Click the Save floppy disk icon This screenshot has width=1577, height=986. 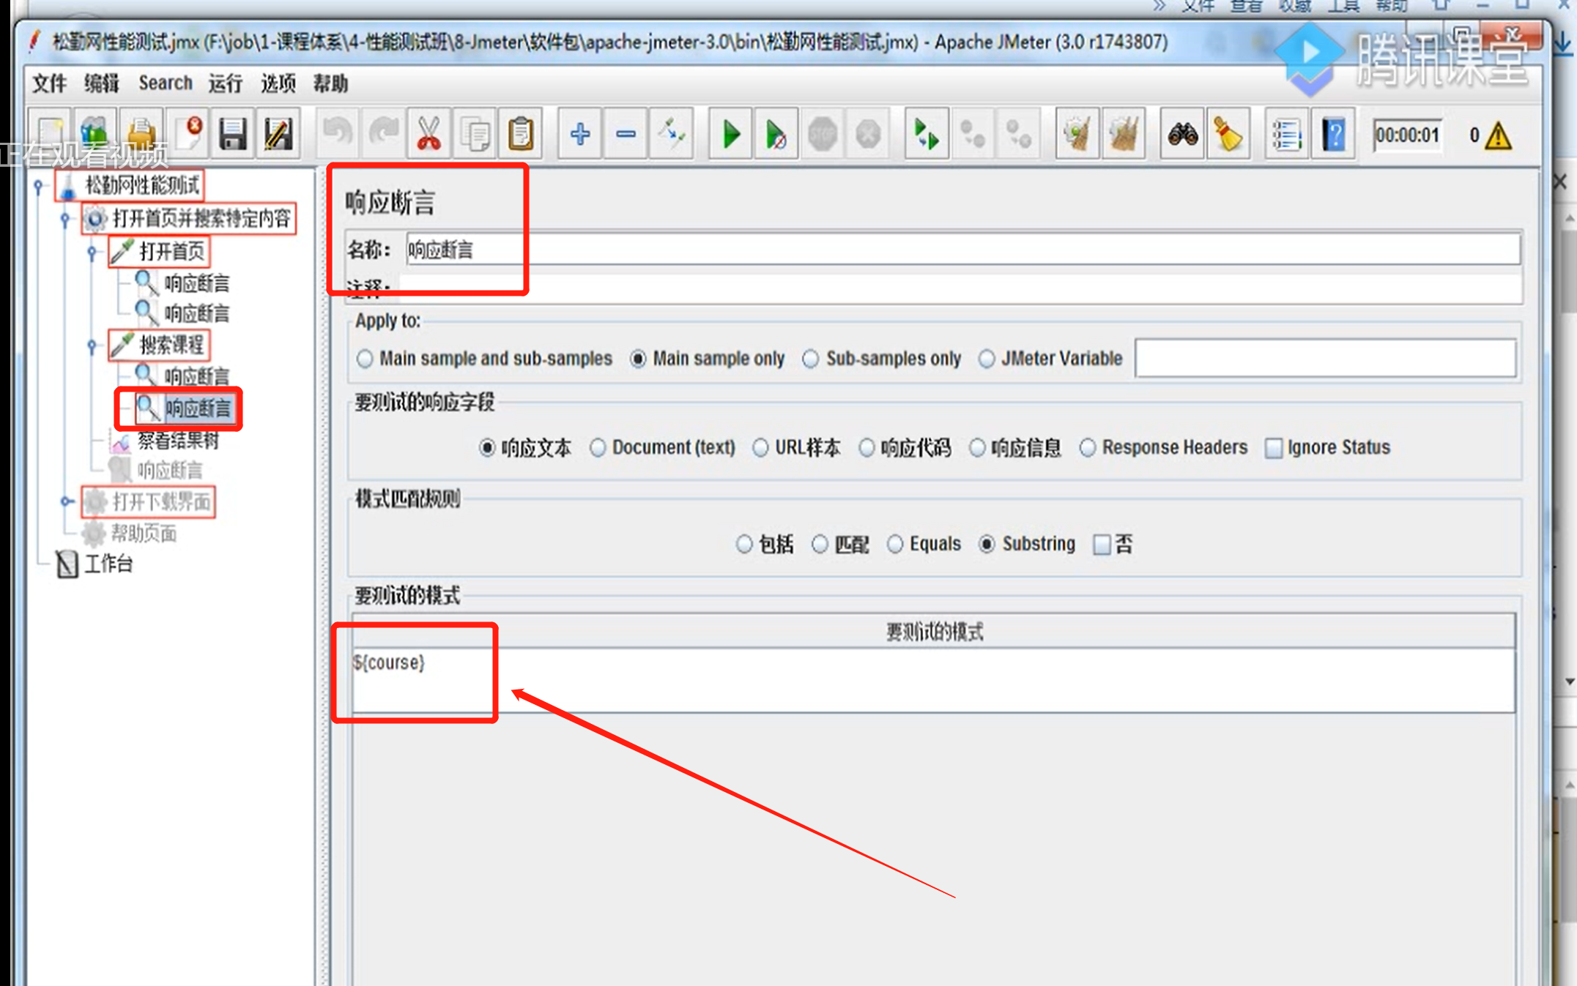coord(233,135)
